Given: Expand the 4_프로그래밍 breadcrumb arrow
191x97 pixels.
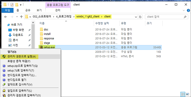Looking at the screenshot, I should pyautogui.click(x=74, y=17).
